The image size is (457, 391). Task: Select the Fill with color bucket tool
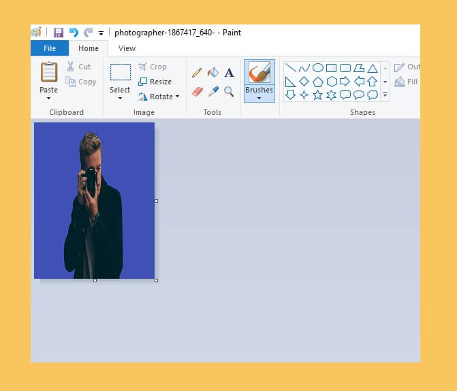click(x=213, y=72)
